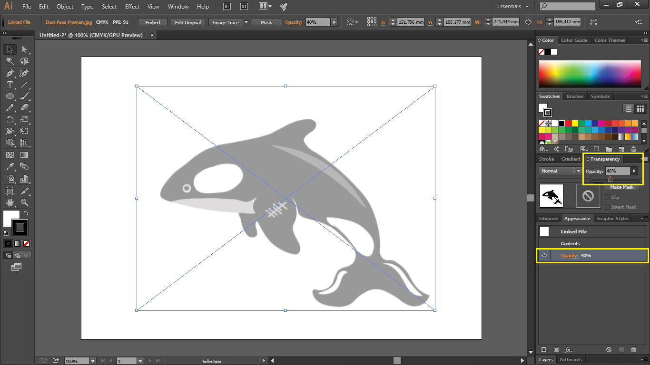Click the Mask button in the Control bar

pyautogui.click(x=266, y=22)
